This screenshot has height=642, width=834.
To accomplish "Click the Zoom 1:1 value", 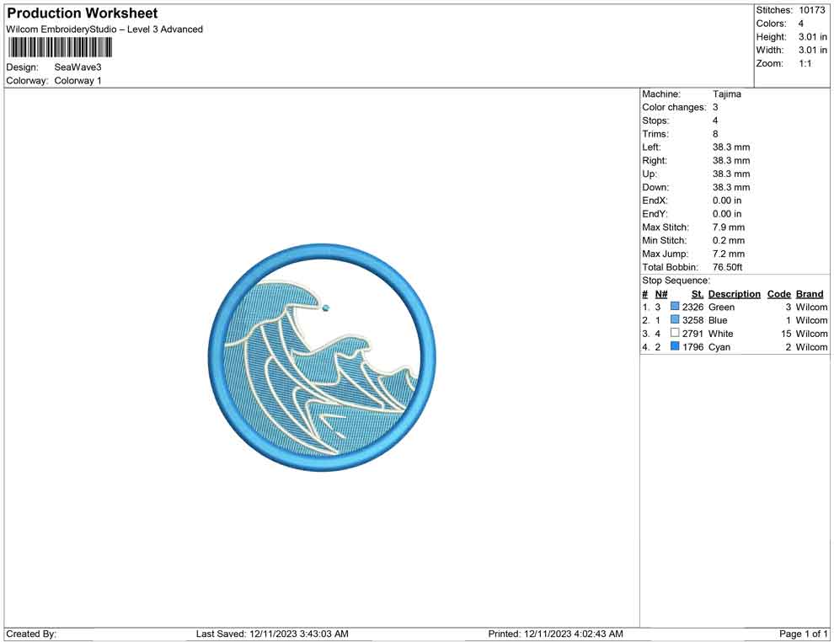I will (805, 64).
